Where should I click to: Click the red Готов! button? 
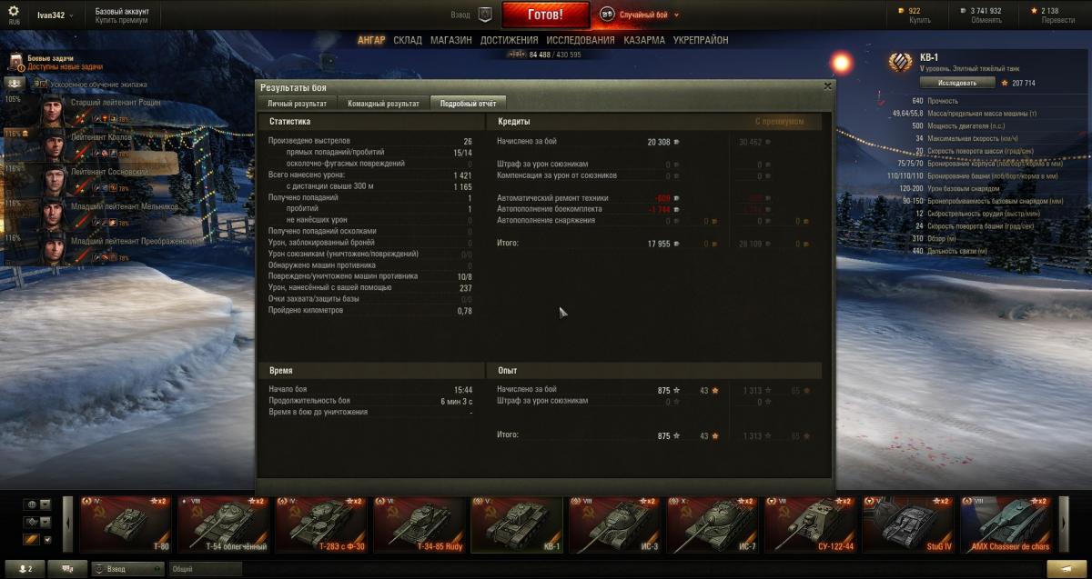(546, 15)
